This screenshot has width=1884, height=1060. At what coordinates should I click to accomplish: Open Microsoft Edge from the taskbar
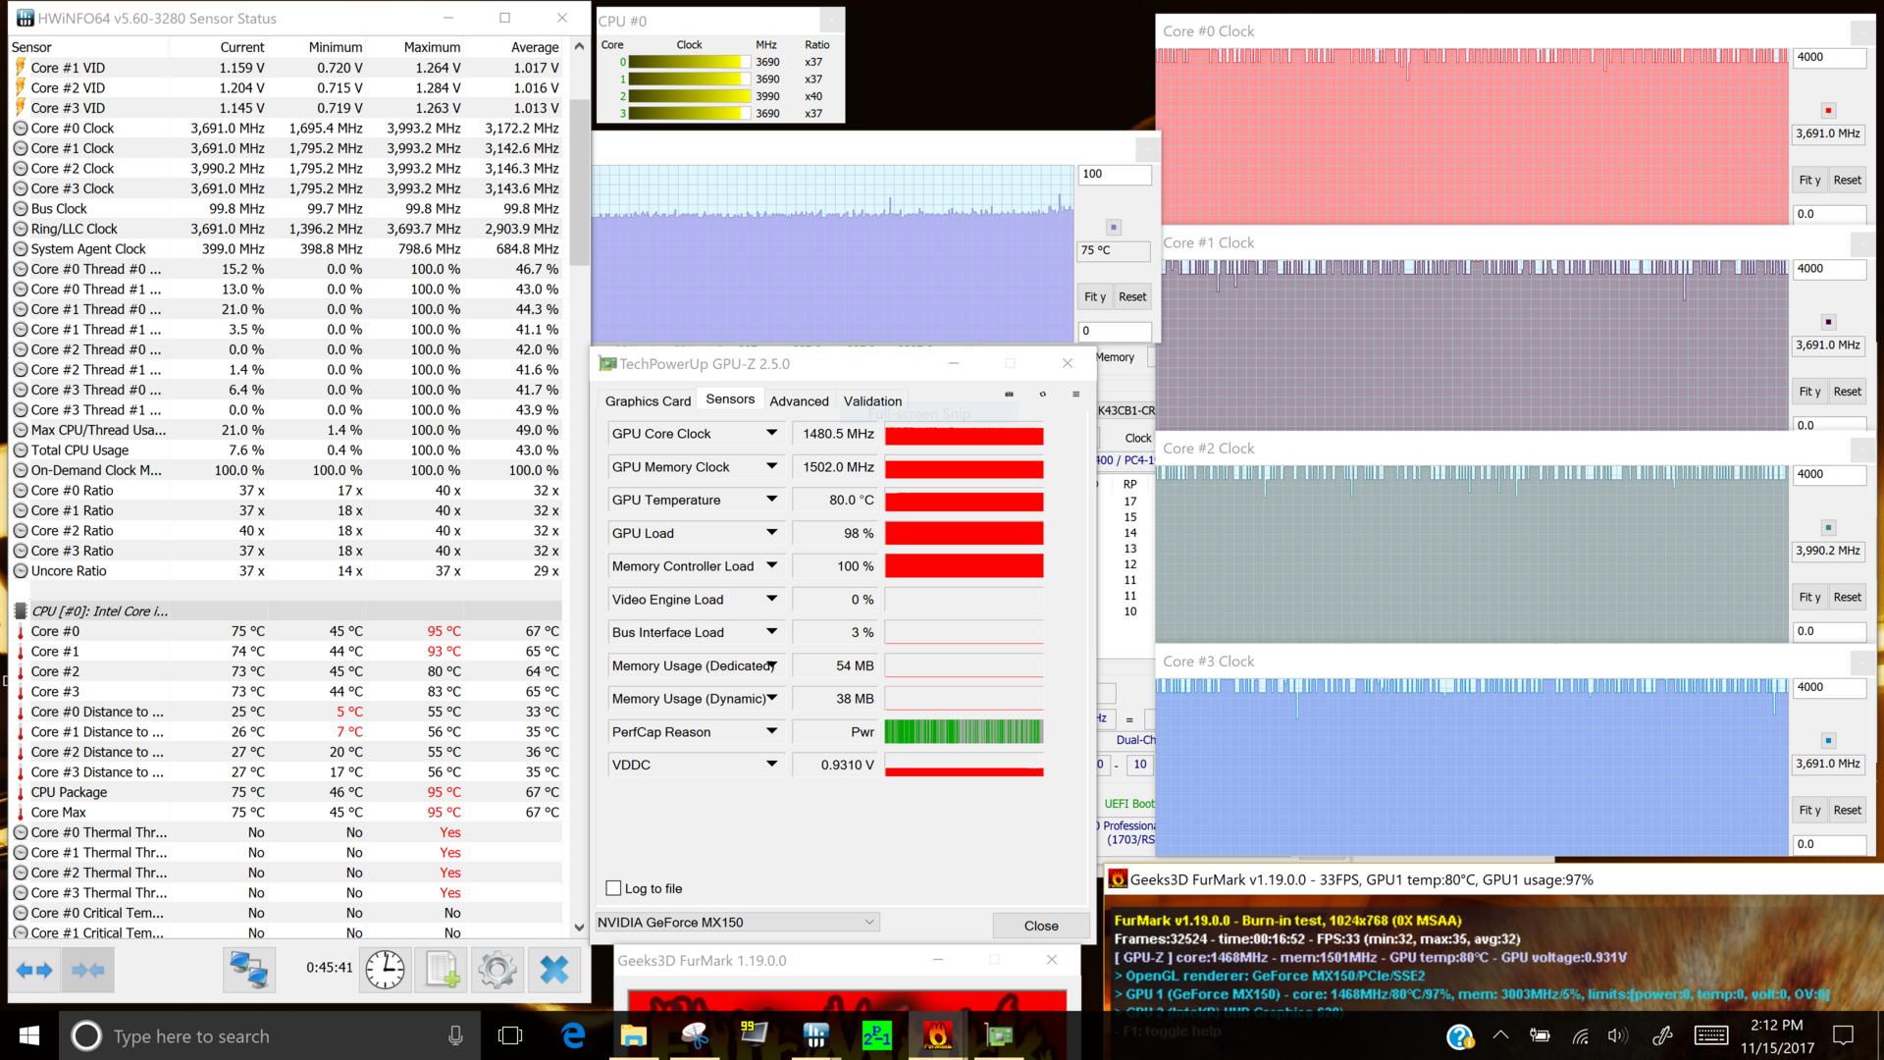click(x=573, y=1035)
